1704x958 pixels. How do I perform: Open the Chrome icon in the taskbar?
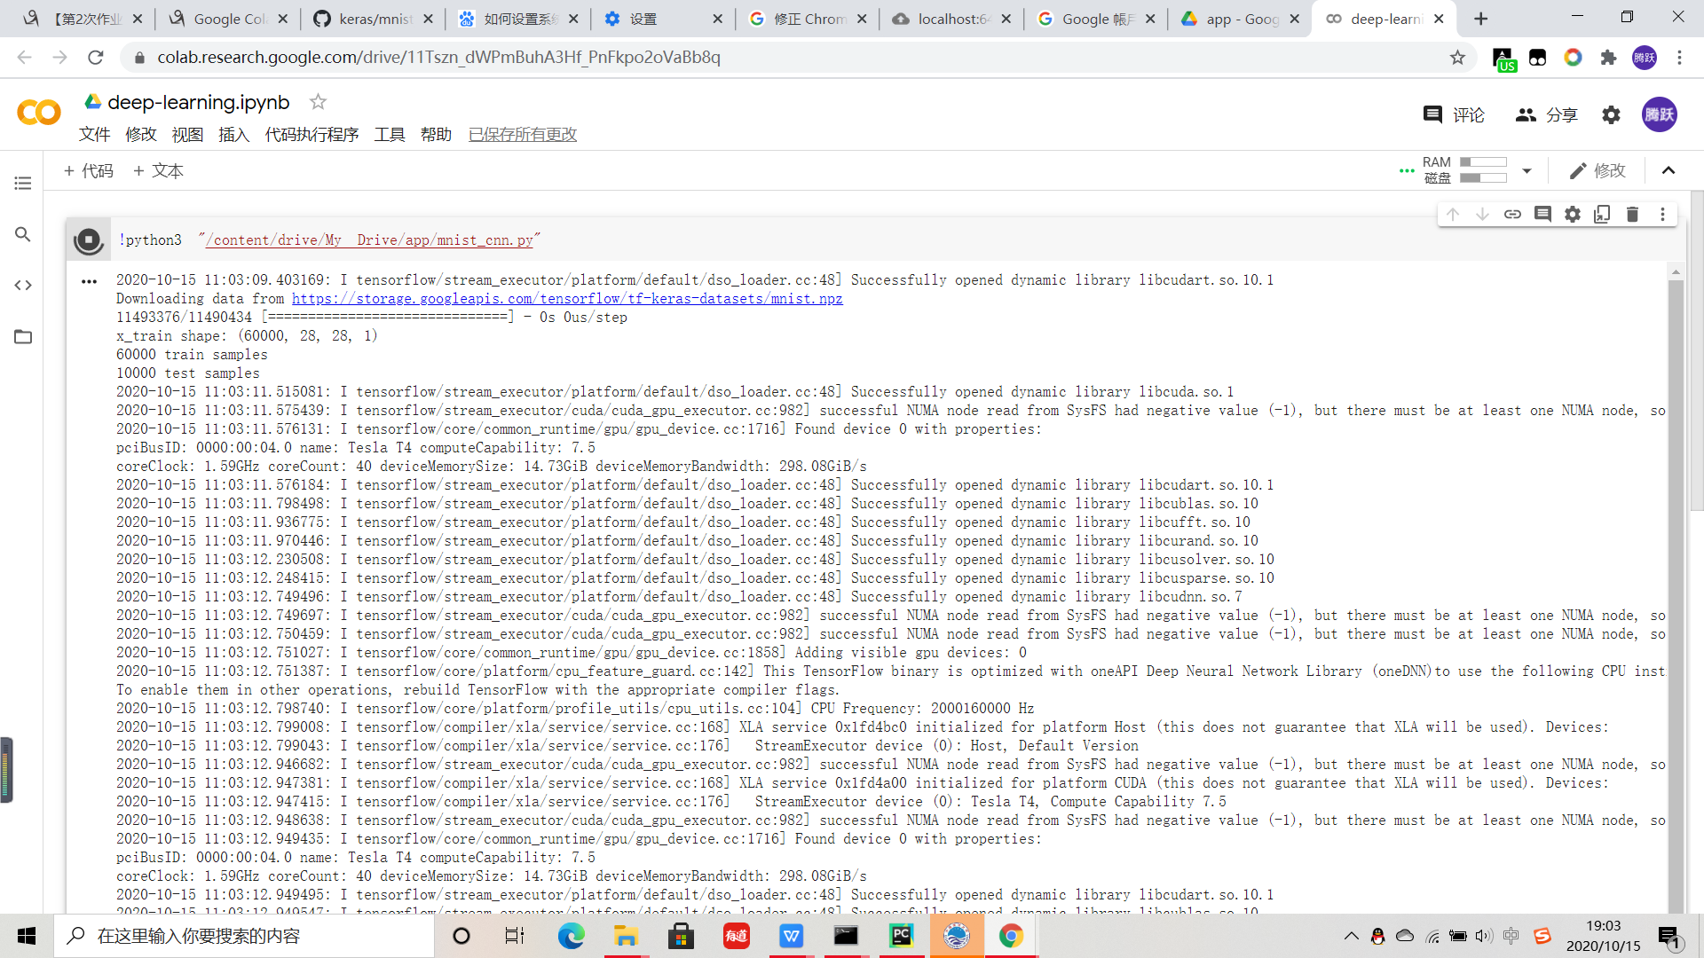click(1011, 936)
